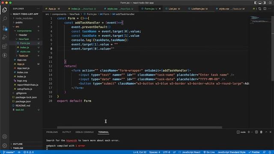The height and width of the screenshot is (154, 274).
Task: Kill terminal with trash icon
Action: pyautogui.click(x=261, y=132)
